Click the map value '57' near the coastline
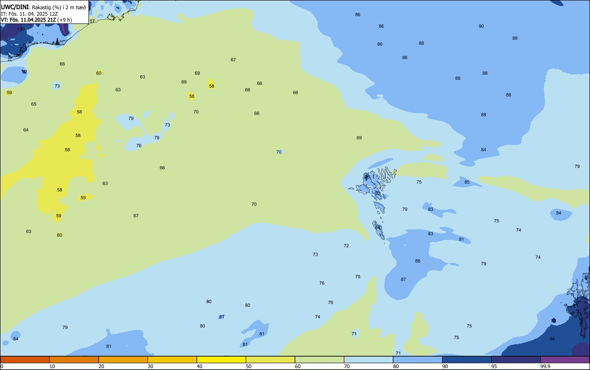The height and width of the screenshot is (370, 590). pyautogui.click(x=92, y=21)
